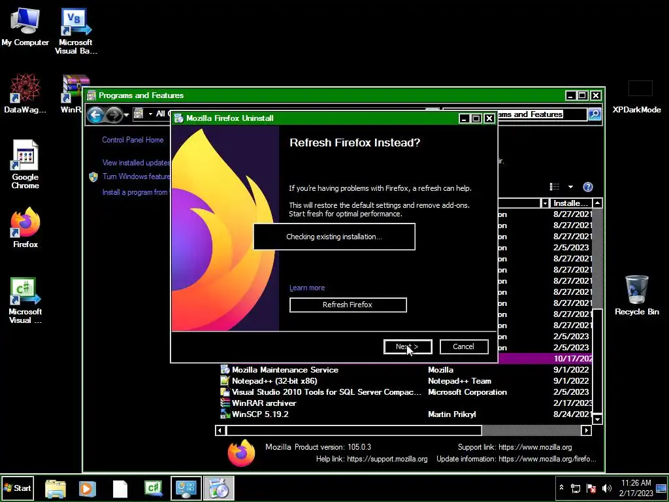Click horizontal scrollbar thumb in program list
The width and height of the screenshot is (669, 502).
(353, 430)
